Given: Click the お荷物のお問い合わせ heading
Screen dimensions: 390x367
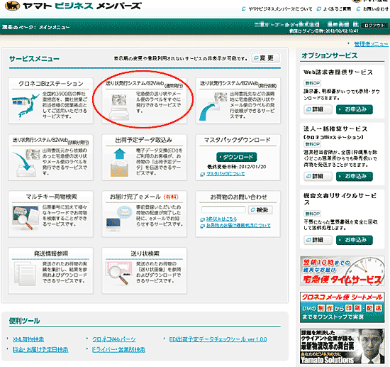Looking at the screenshot, I should [x=238, y=197].
